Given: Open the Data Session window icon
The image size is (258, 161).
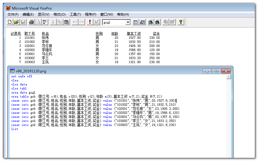Looking at the screenshot, I should [142, 22].
